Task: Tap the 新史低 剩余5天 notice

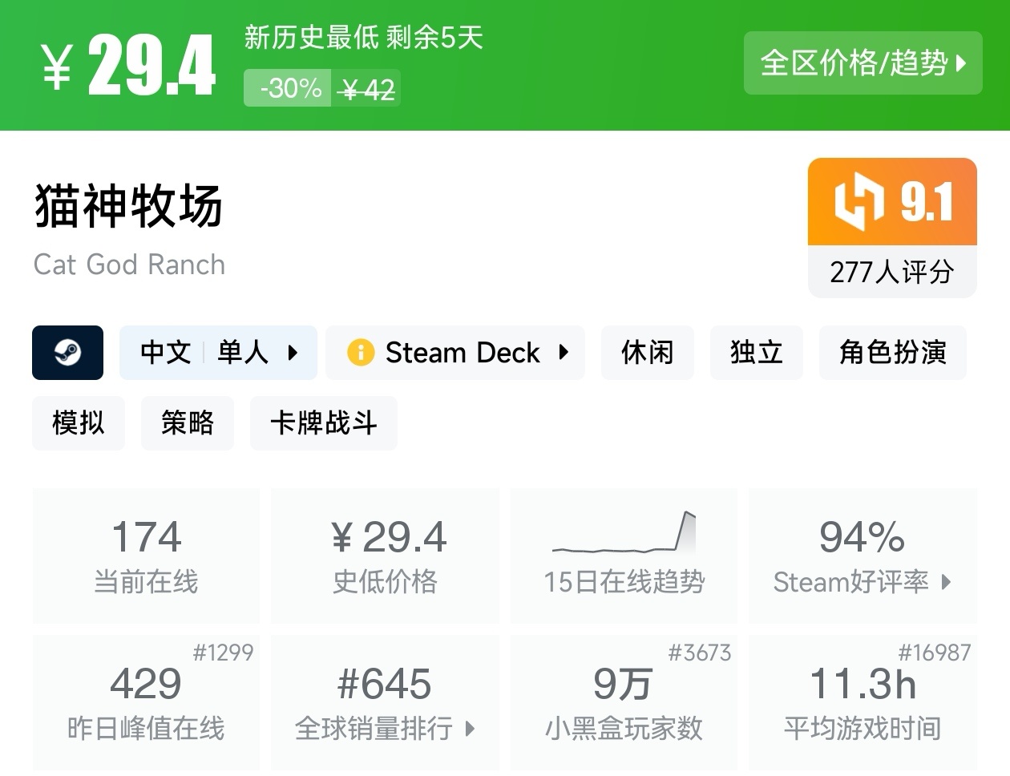Action: [x=364, y=38]
